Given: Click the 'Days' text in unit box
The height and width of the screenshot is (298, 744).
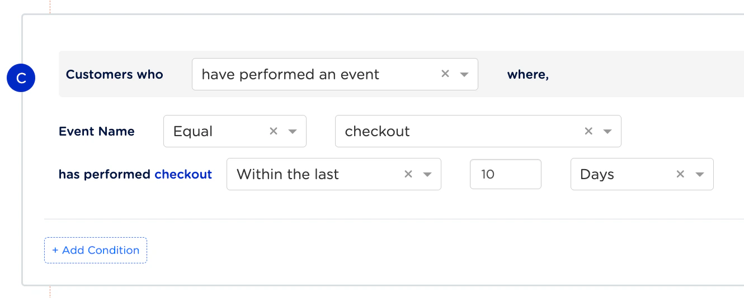Looking at the screenshot, I should [597, 175].
